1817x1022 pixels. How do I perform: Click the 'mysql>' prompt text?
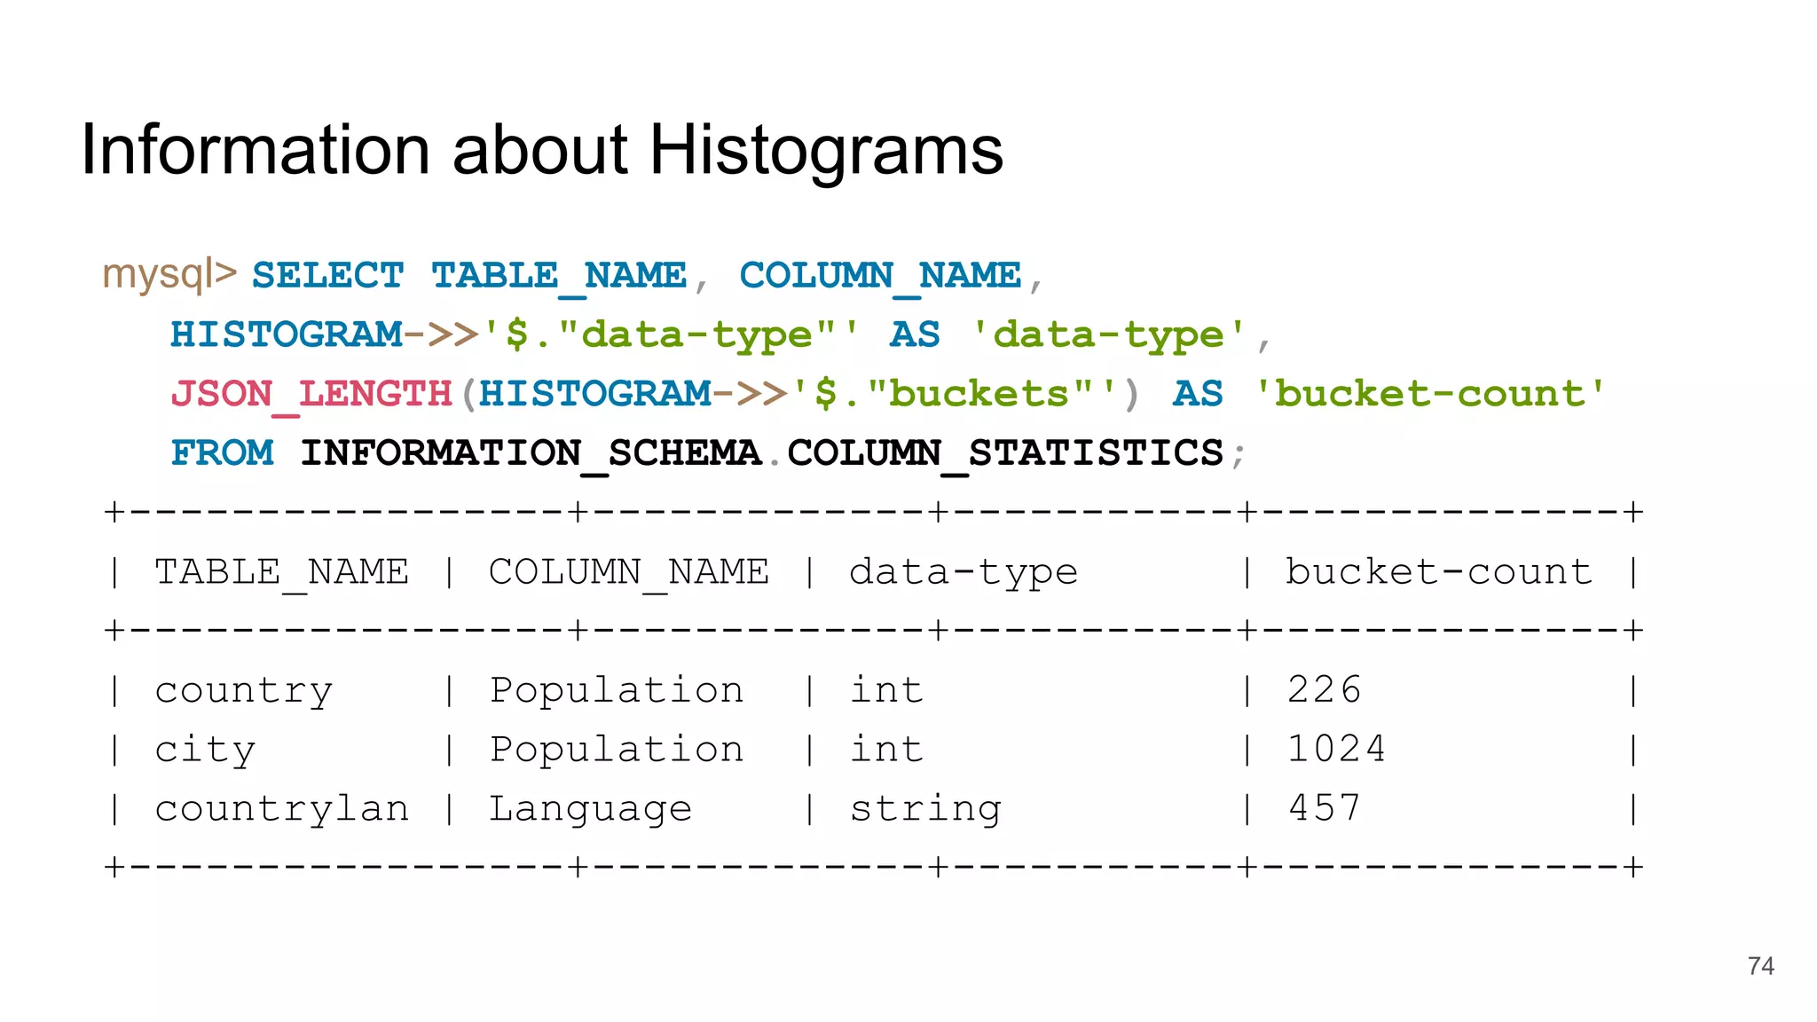(x=169, y=274)
